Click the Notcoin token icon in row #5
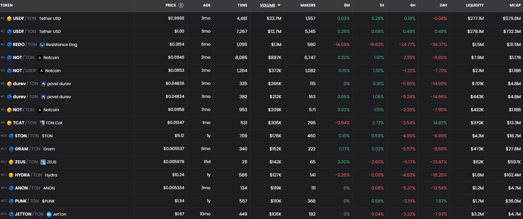Viewport: 523px width, 219px height. 41,71
